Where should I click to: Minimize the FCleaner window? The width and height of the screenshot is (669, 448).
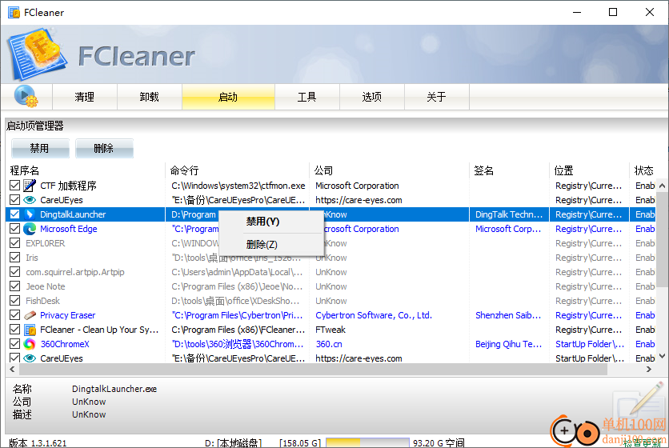(577, 12)
